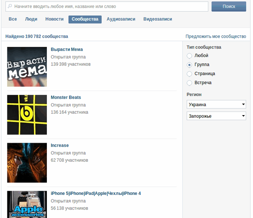
Task: Select the Страница radio button
Action: click(189, 74)
